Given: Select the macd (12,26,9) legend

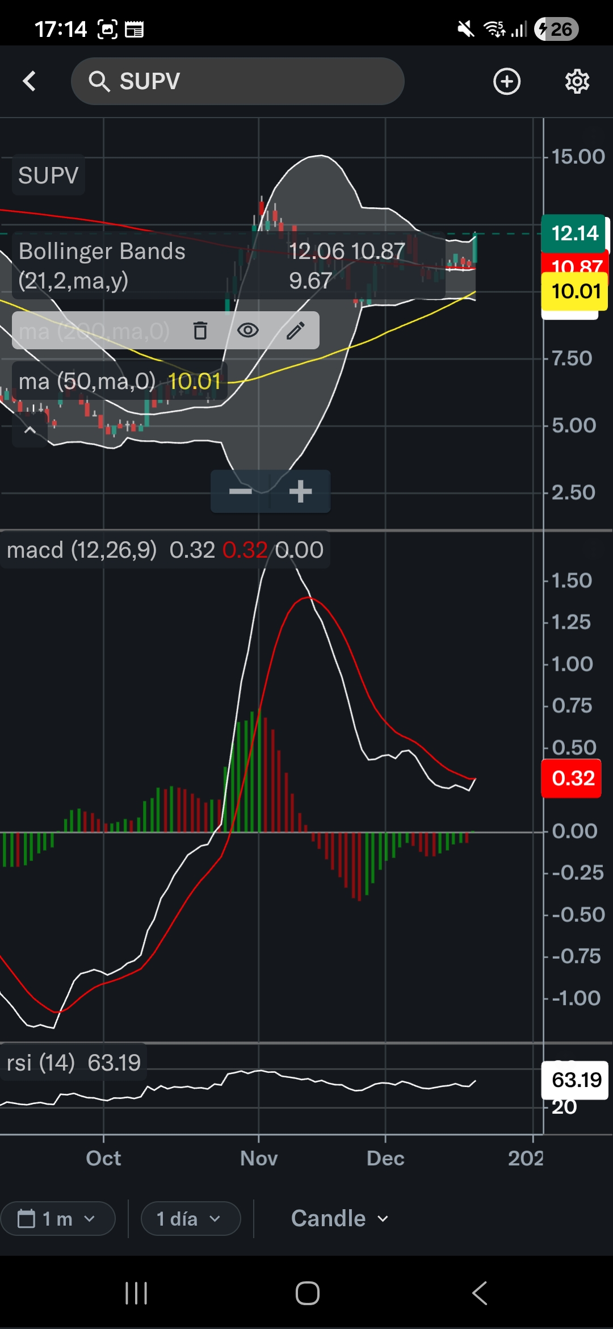Looking at the screenshot, I should tap(82, 550).
